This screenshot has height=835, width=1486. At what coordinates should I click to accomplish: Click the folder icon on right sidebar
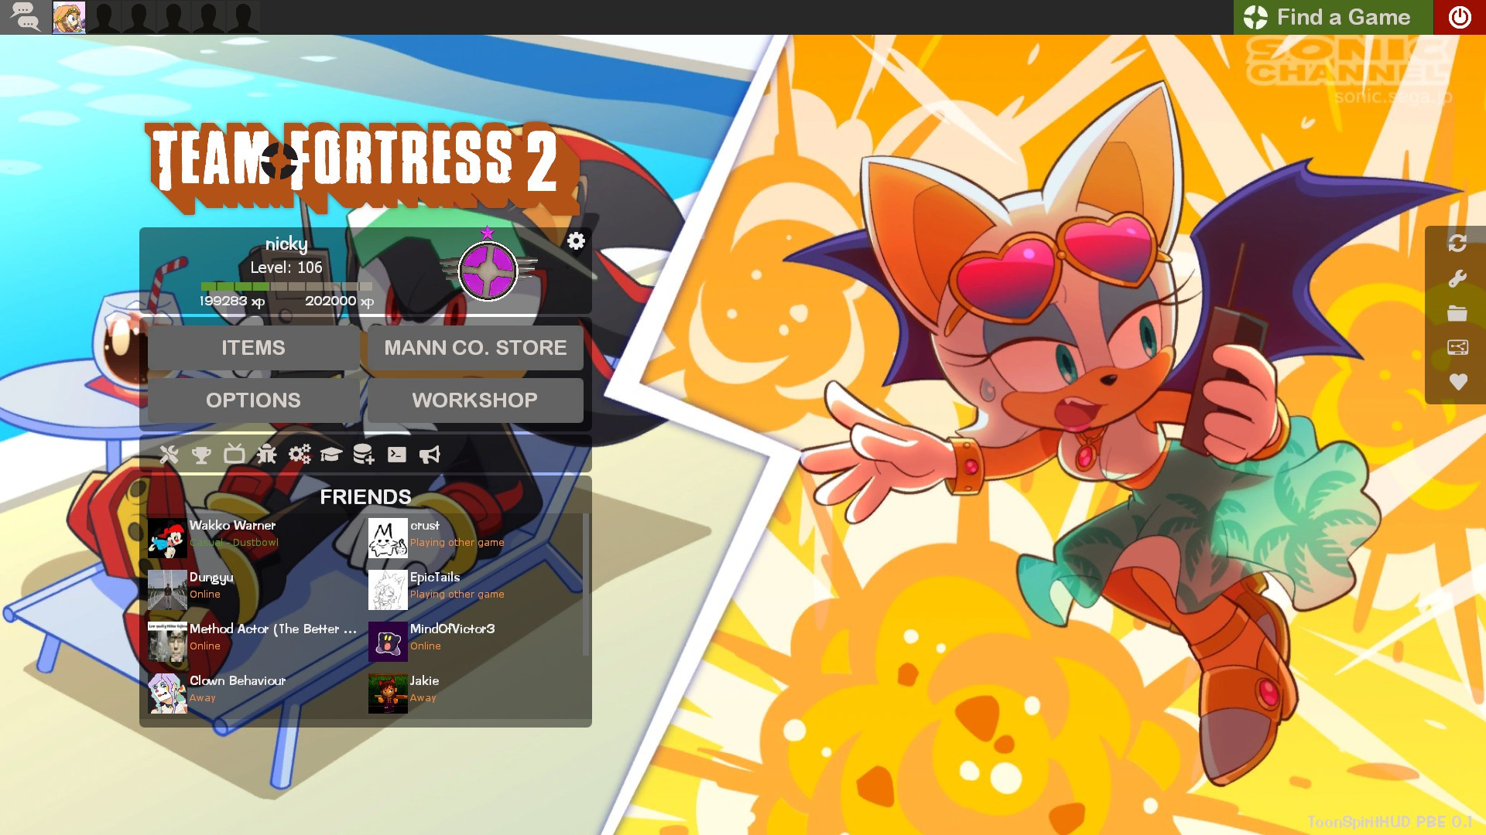point(1457,313)
